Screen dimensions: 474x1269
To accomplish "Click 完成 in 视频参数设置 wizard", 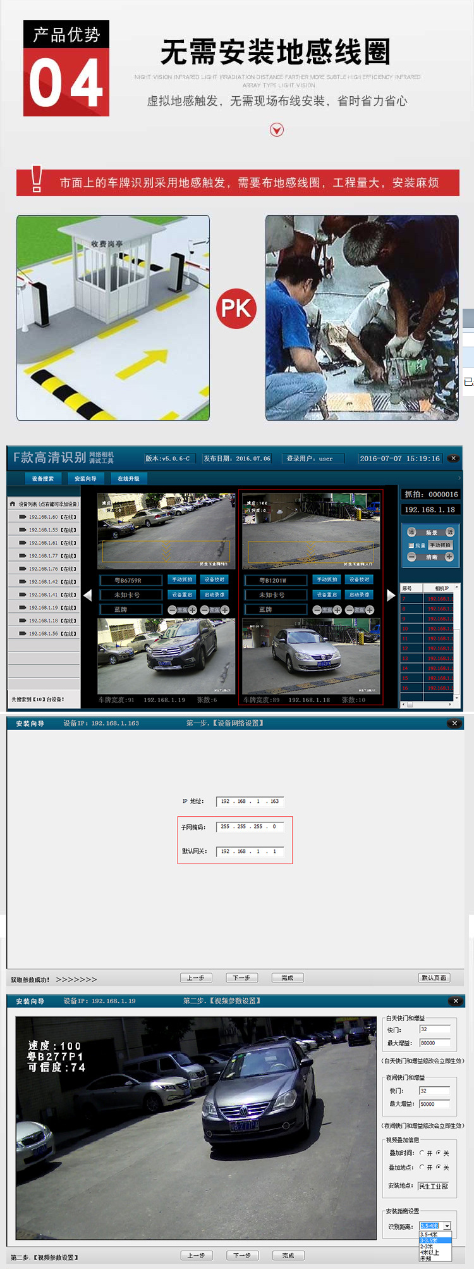I will 288,1255.
